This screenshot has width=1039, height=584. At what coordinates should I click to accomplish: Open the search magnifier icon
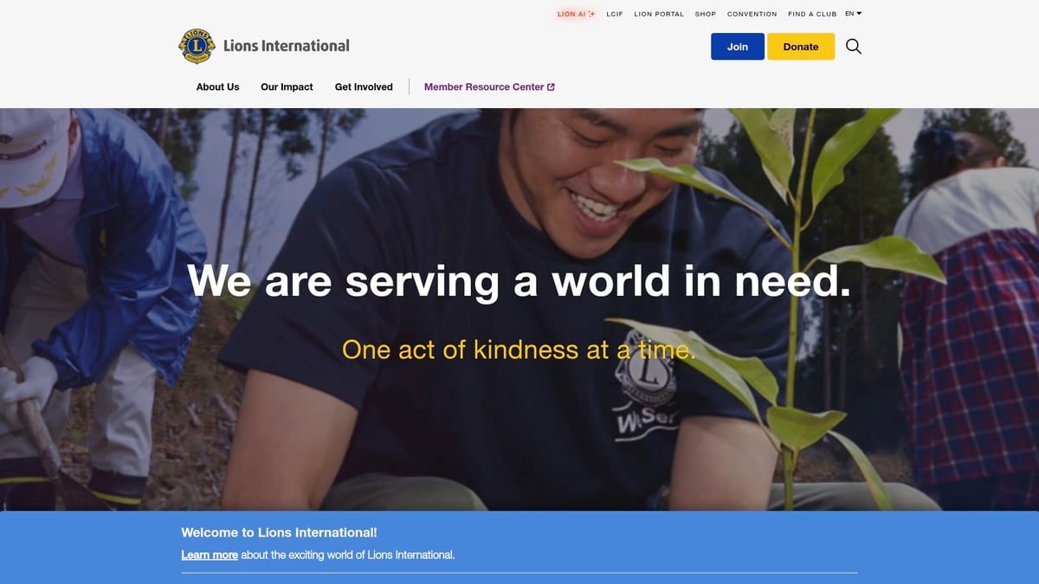(854, 47)
